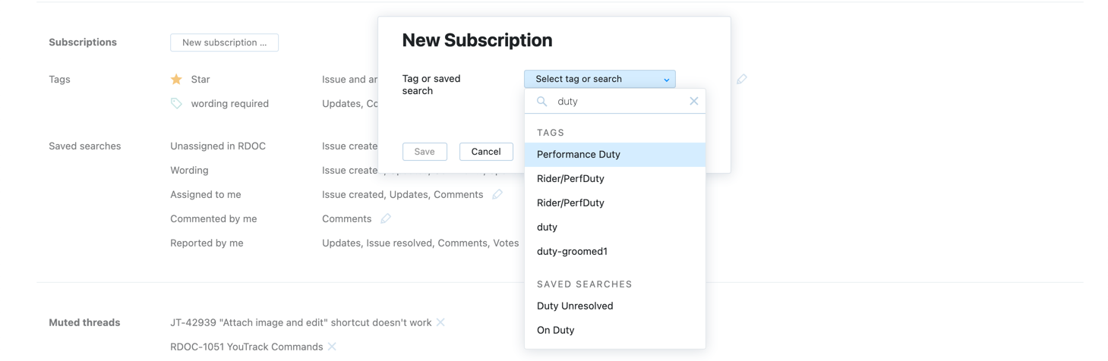Unmute the JT-42939 thread

click(x=440, y=322)
